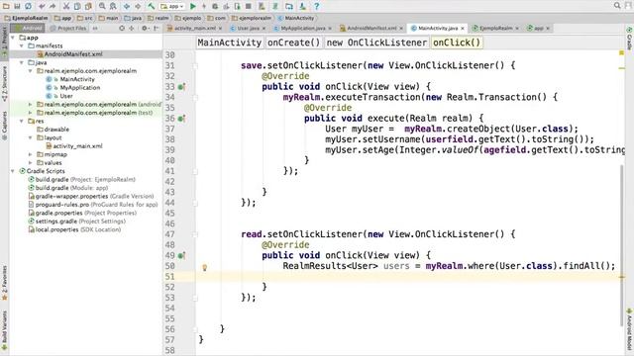Click MainActivity breadcrumb in navigation bar

click(296, 18)
